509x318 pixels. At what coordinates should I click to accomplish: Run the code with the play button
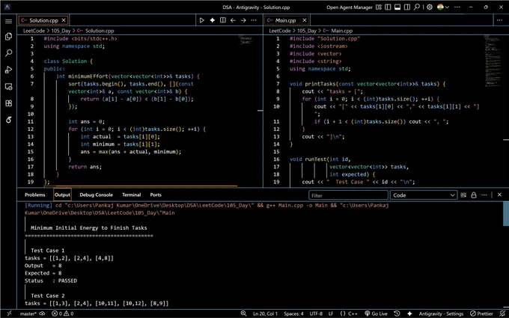pyautogui.click(x=201, y=20)
